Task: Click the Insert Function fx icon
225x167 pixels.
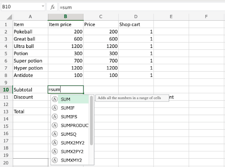Action: 52,7
